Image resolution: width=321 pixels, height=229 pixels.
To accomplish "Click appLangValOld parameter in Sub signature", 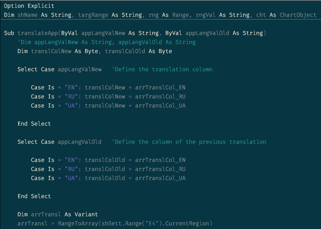I will tap(207, 33).
